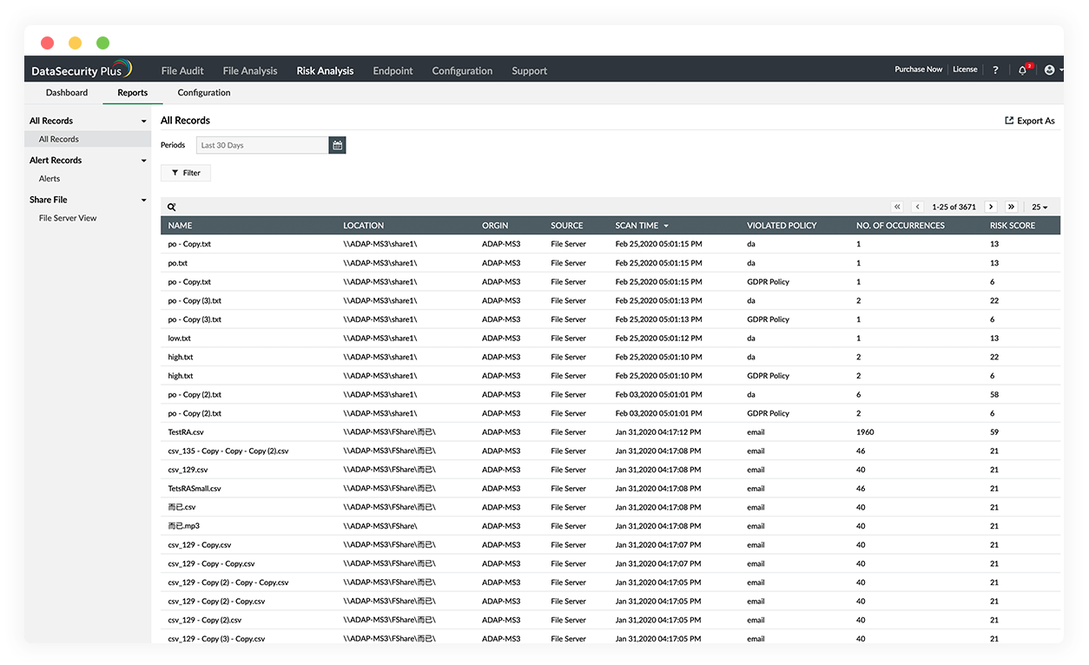Image resolution: width=1089 pixels, height=665 pixels.
Task: Expand the Share File section
Action: pos(142,199)
